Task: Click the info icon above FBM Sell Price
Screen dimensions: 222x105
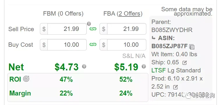Action: click(89, 24)
